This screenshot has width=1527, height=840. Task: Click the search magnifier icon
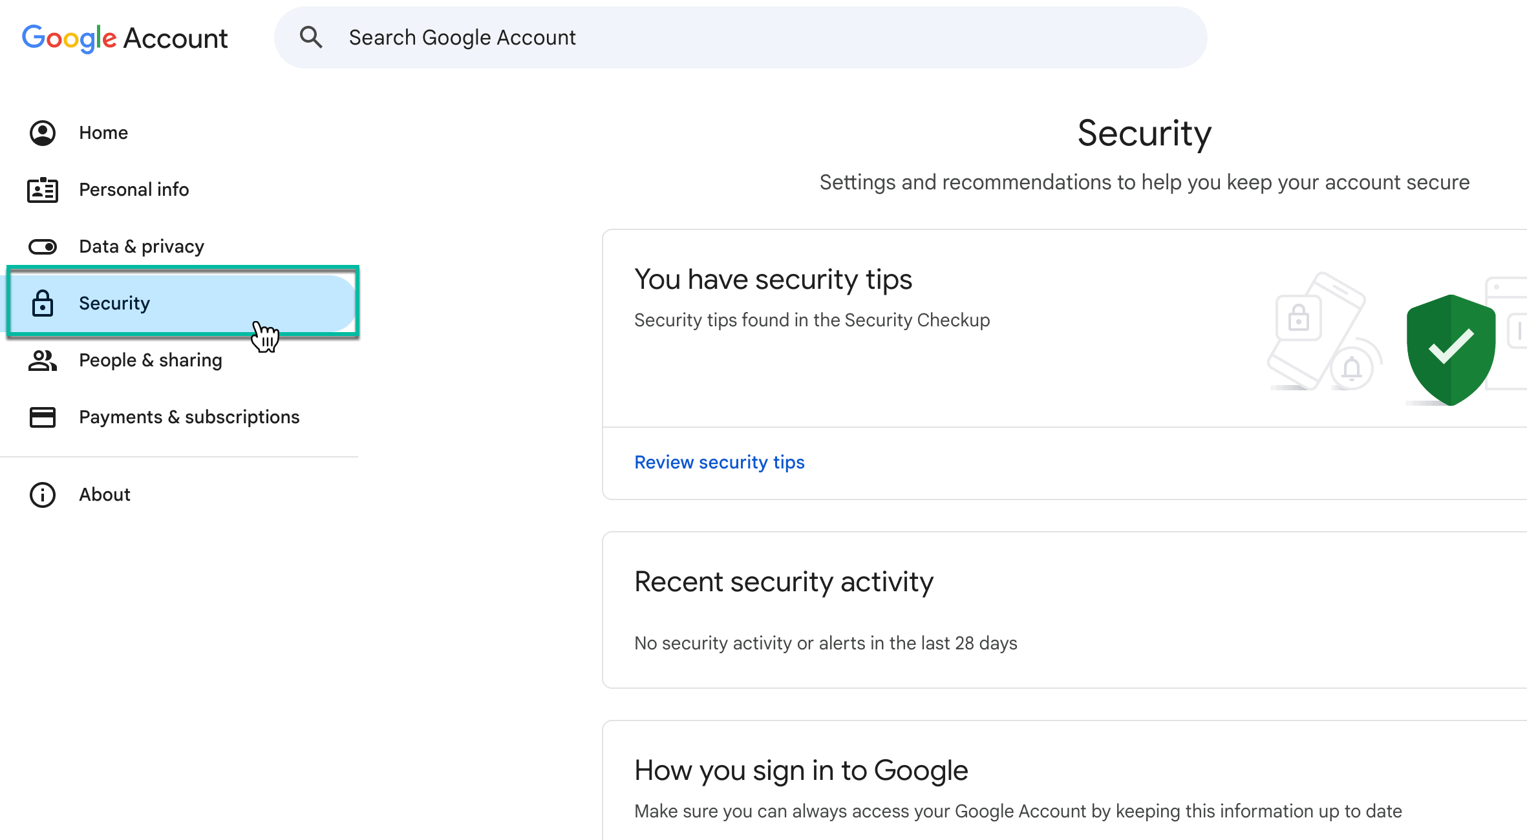coord(312,37)
